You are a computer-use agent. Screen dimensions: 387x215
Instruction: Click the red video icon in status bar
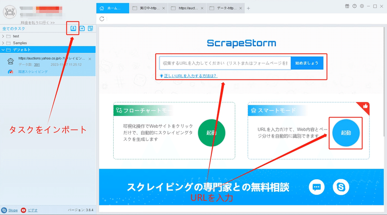tap(23, 210)
